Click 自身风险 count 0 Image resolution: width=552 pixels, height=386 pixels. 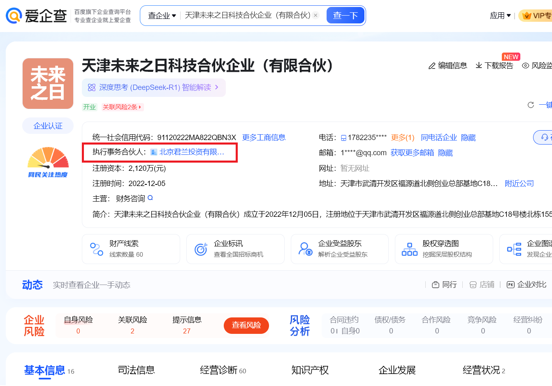(x=78, y=331)
